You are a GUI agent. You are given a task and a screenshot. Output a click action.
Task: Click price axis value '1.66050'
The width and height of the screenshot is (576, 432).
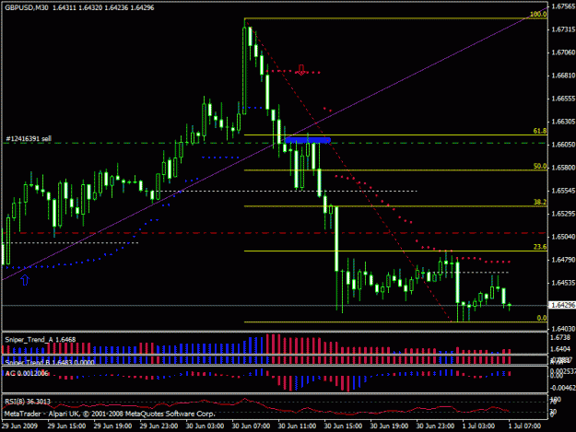click(563, 145)
